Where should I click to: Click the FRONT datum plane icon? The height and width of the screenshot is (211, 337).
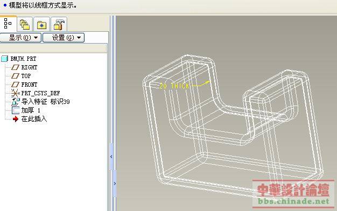pyautogui.click(x=15, y=85)
